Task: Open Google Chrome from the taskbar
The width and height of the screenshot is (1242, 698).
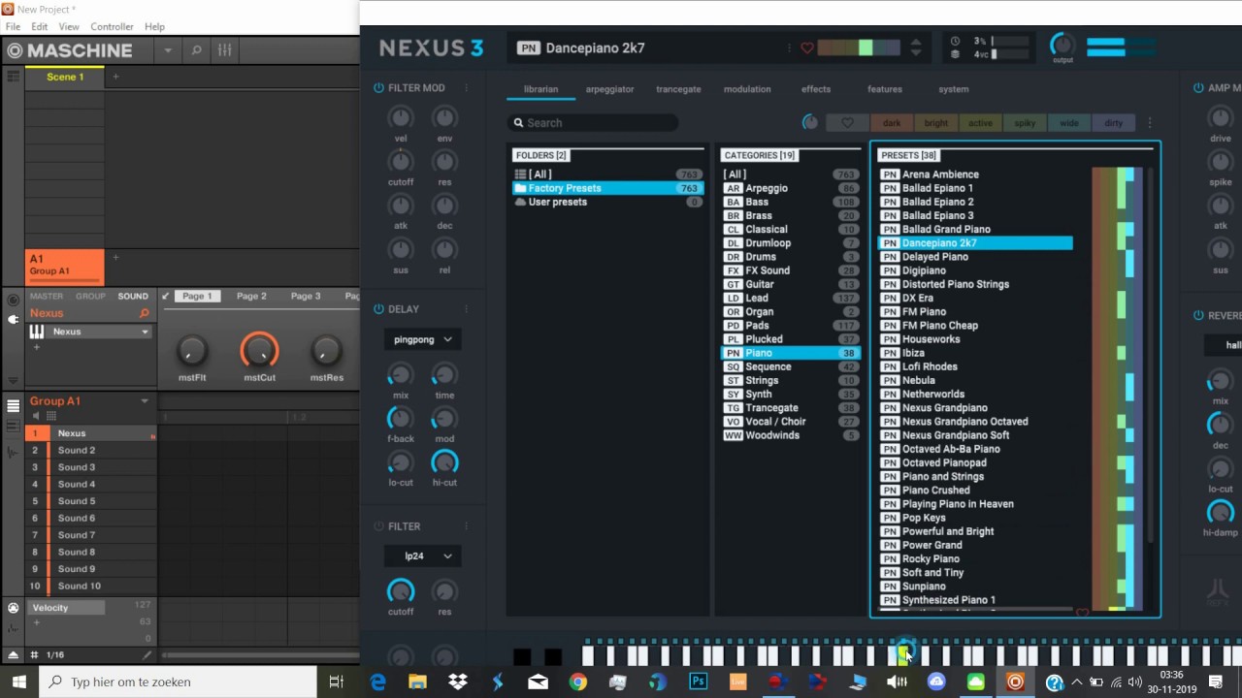Action: point(577,682)
